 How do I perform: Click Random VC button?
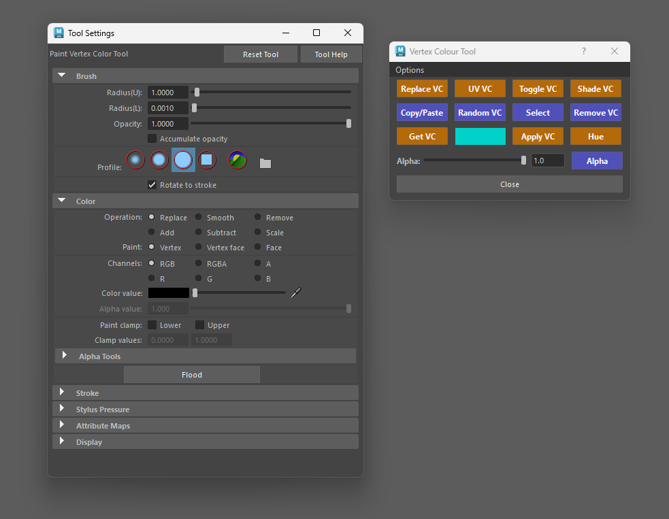[x=480, y=113]
